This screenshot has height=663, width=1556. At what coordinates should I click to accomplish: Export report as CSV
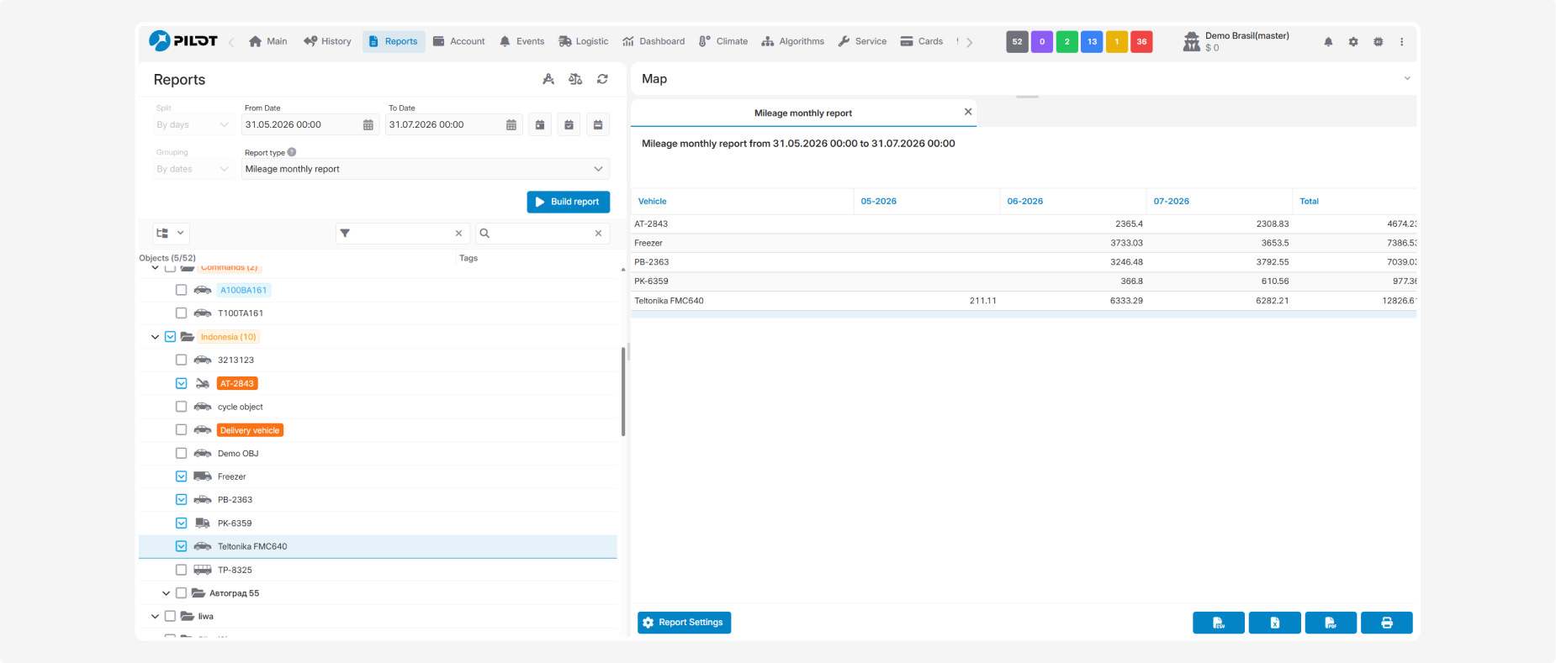pos(1219,623)
